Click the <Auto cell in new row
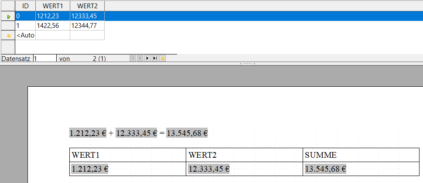This screenshot has width=423, height=183. (25, 35)
